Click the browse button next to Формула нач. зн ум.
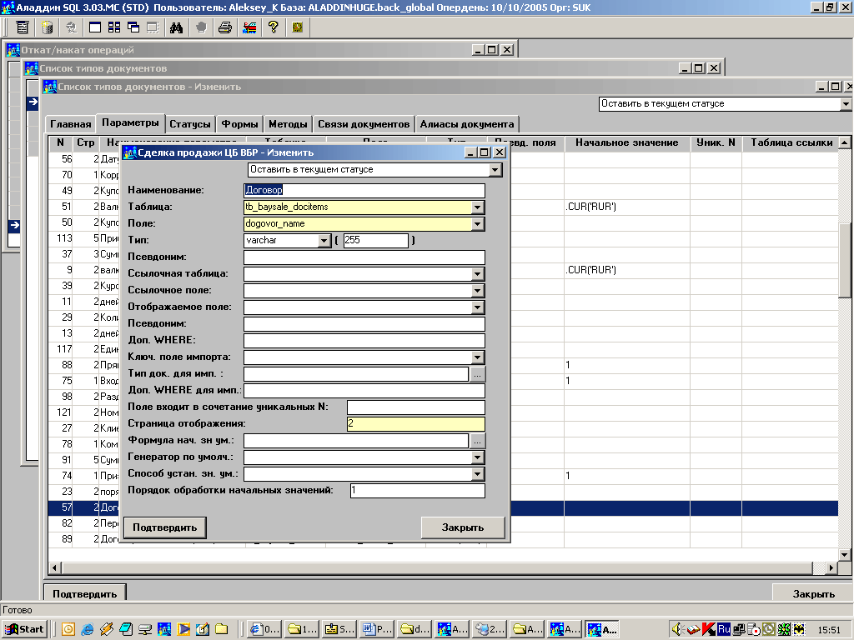This screenshot has height=640, width=854. coord(478,441)
